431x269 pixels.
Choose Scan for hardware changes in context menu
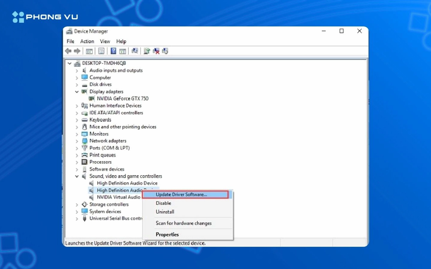click(x=188, y=223)
